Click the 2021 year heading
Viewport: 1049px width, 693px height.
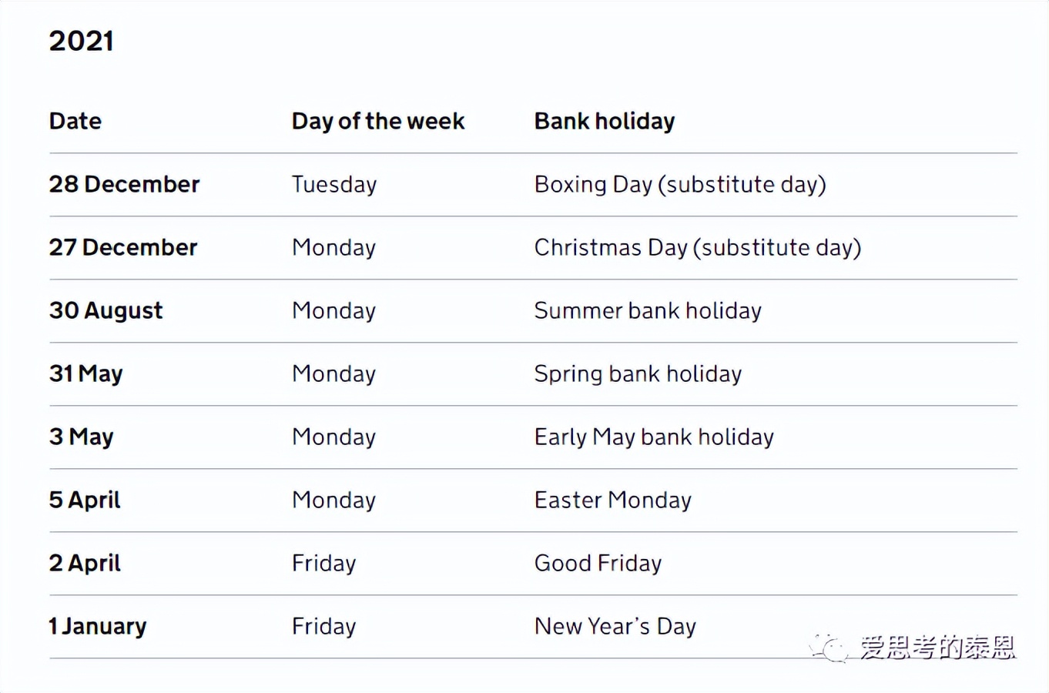coord(82,41)
